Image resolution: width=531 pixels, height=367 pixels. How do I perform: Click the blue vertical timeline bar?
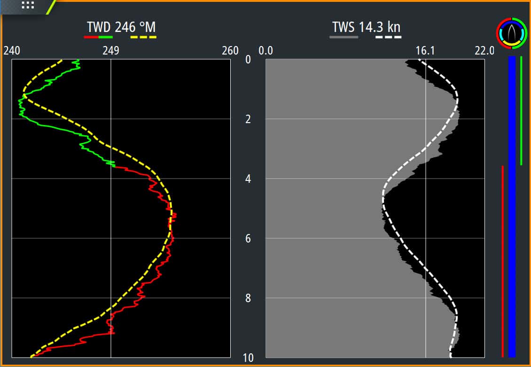(x=512, y=207)
